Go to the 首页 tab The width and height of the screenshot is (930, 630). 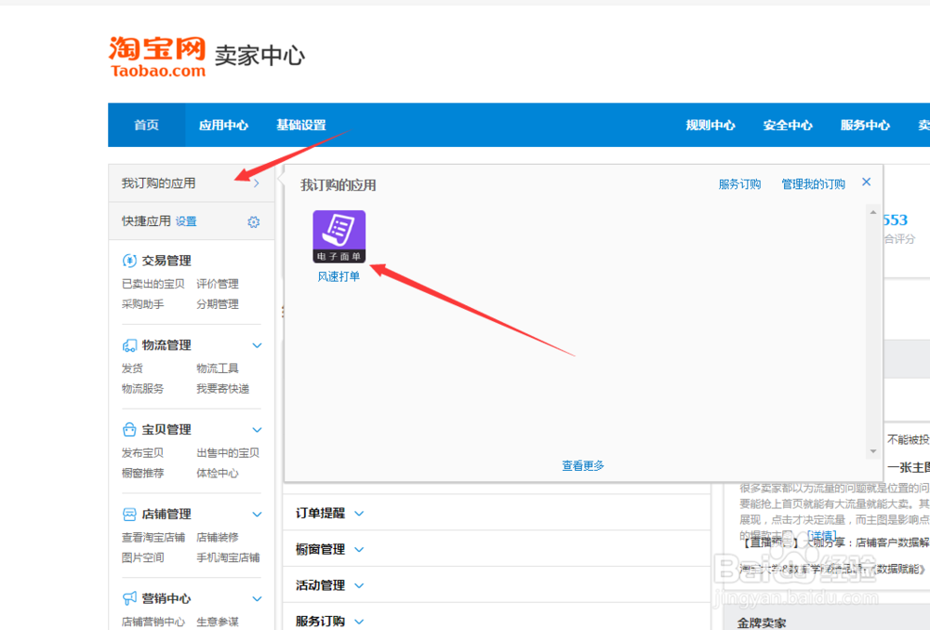[x=147, y=126]
